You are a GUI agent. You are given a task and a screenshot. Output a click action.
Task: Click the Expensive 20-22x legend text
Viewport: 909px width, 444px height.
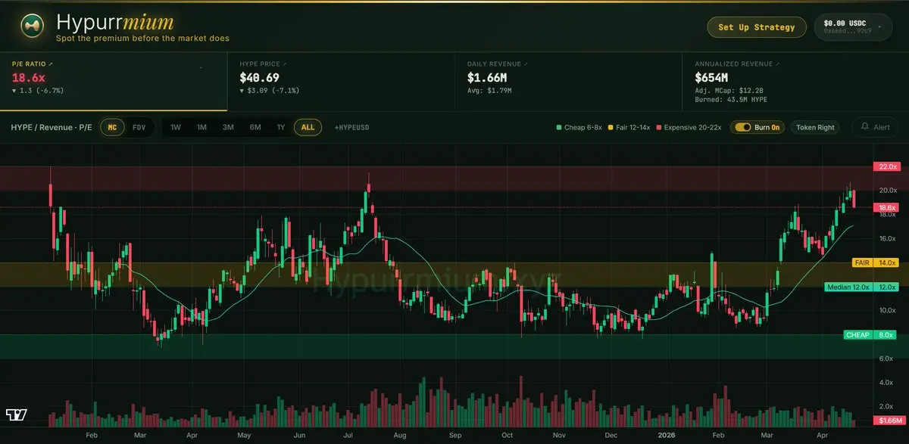point(693,128)
